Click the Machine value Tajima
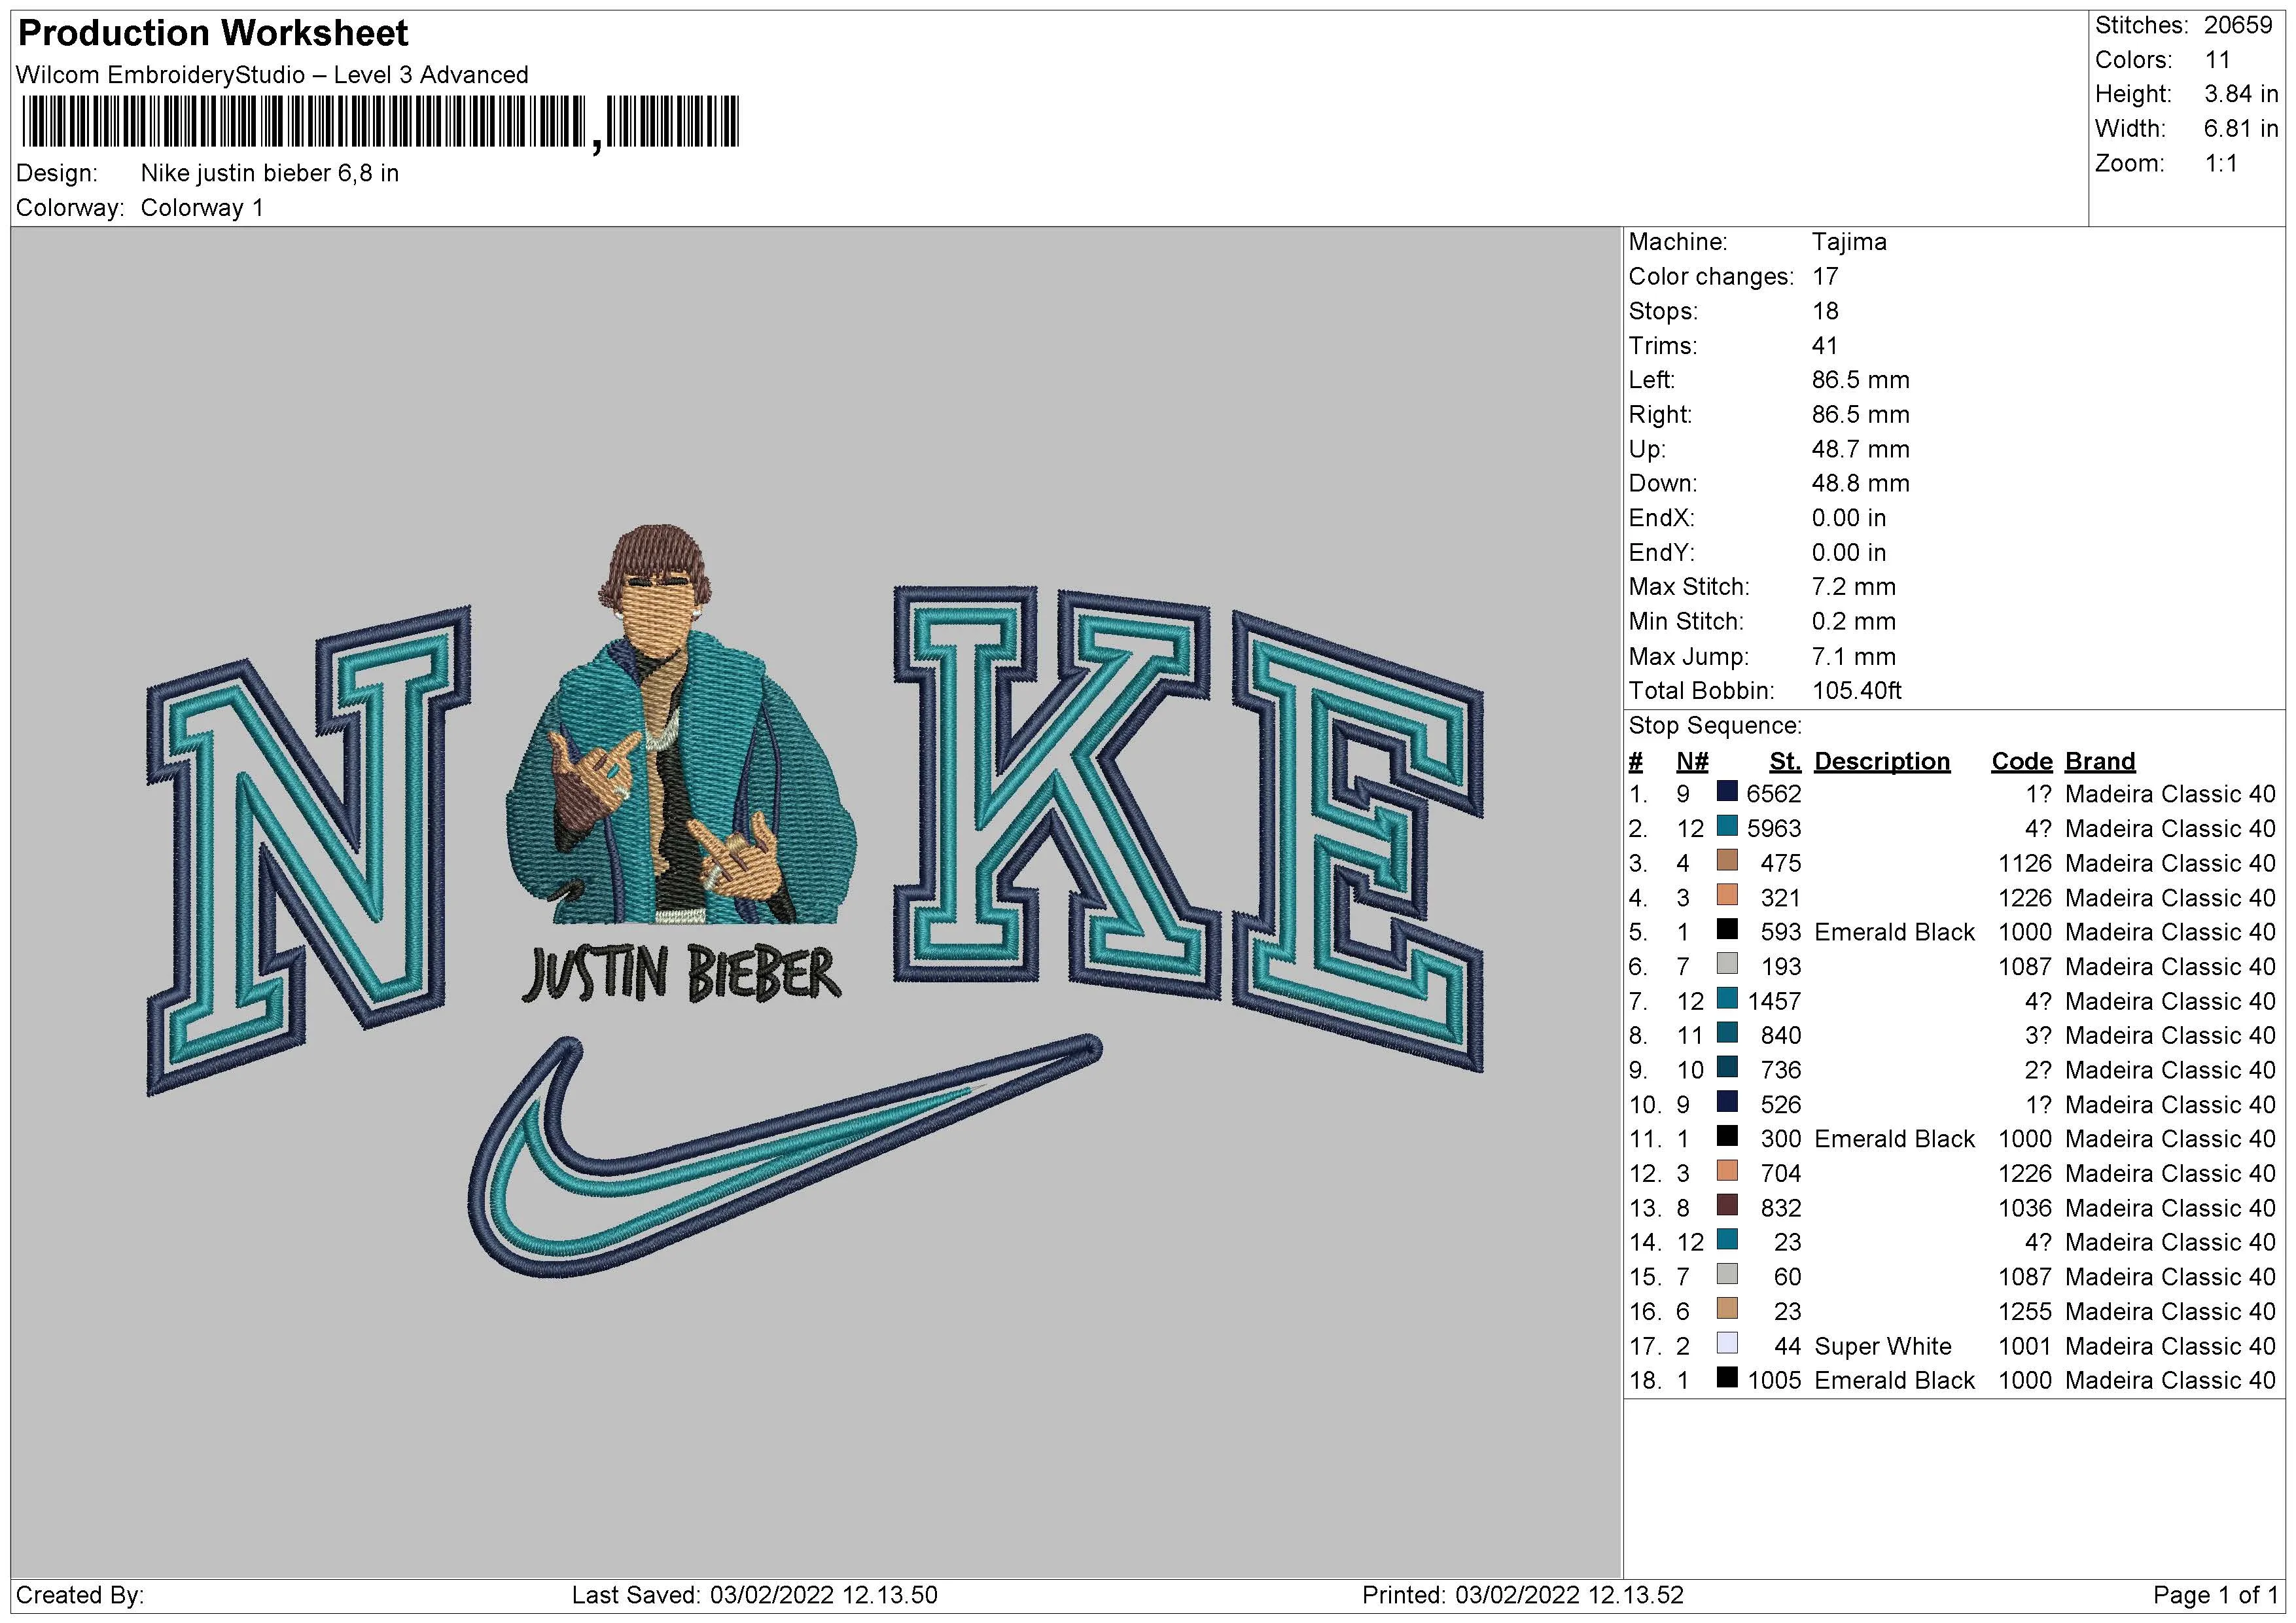Screen dimensions: 2296x1623 click(x=1849, y=242)
